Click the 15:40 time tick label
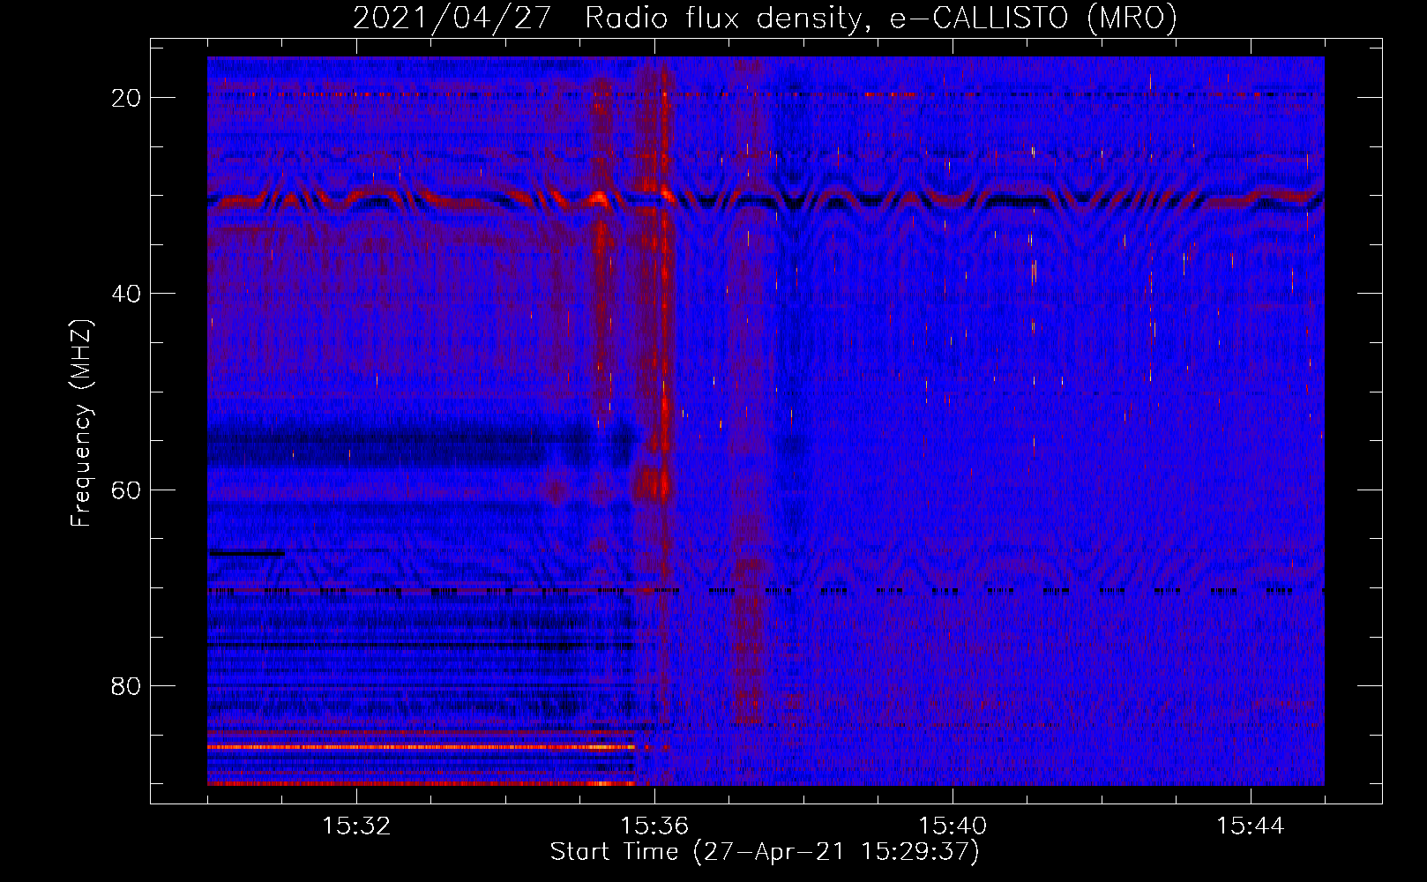Viewport: 1427px width, 882px height. [953, 826]
